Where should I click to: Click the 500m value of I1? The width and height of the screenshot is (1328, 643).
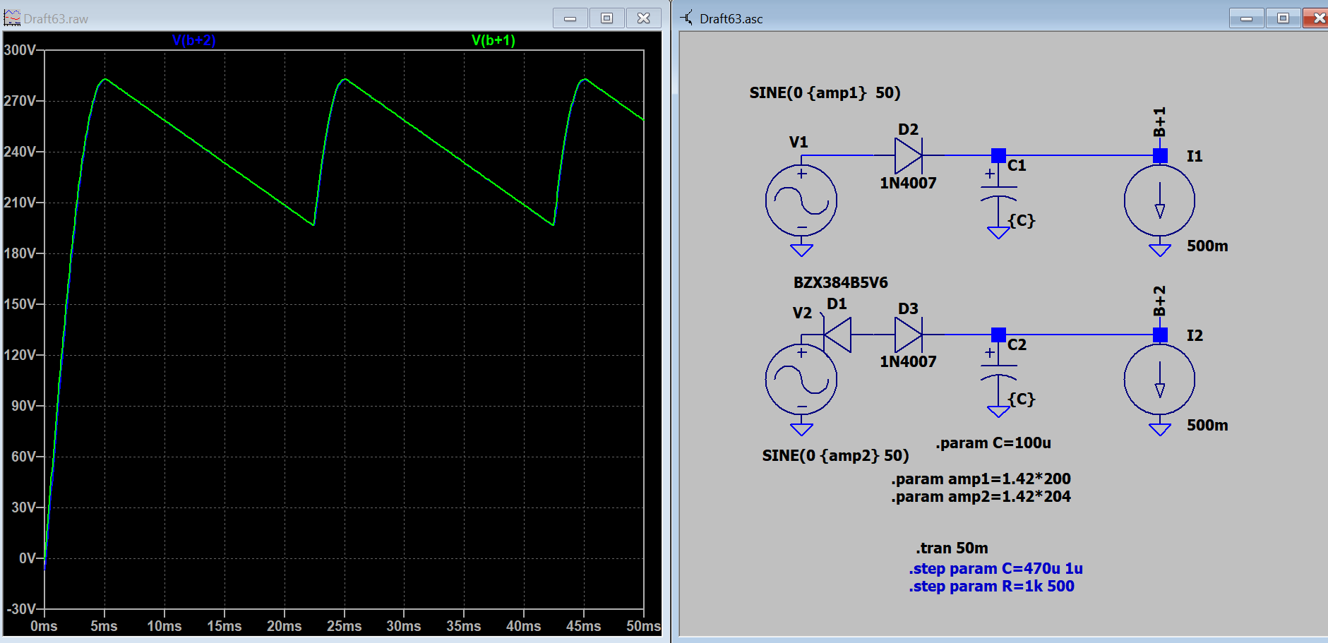pos(1207,246)
